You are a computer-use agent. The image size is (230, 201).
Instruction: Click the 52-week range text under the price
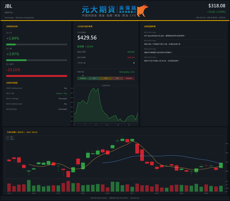pos(216,17)
